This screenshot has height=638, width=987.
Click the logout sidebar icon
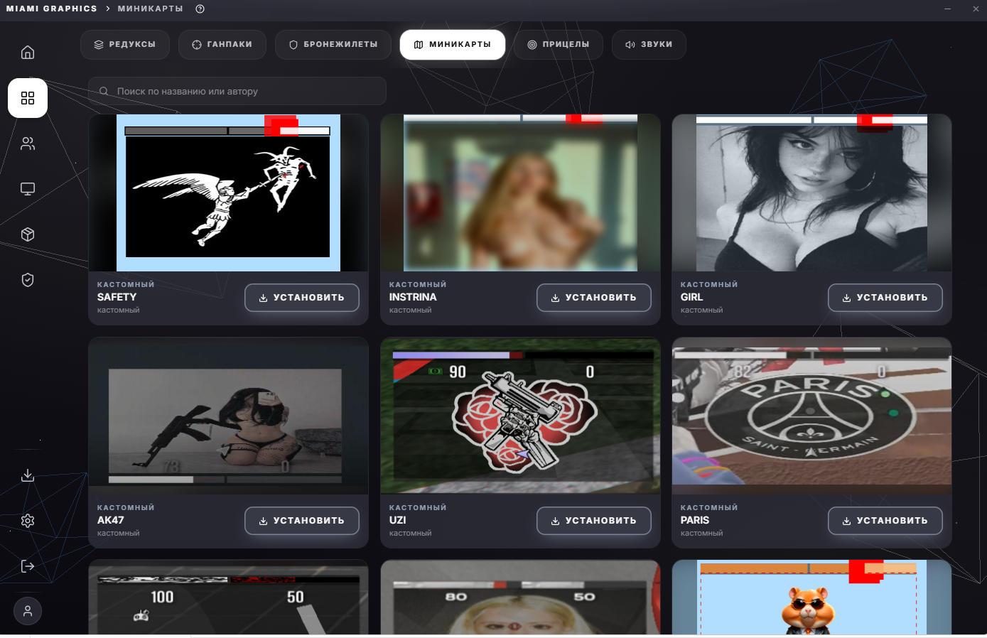pyautogui.click(x=28, y=566)
